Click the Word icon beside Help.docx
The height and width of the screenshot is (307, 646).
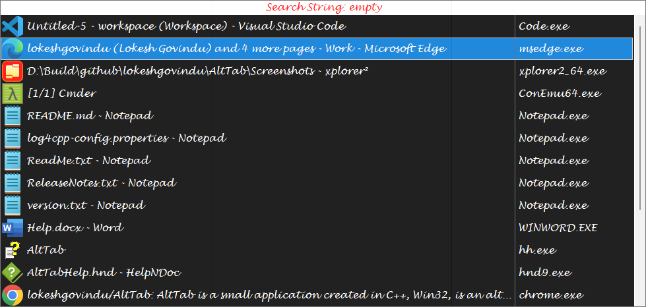[x=13, y=228]
